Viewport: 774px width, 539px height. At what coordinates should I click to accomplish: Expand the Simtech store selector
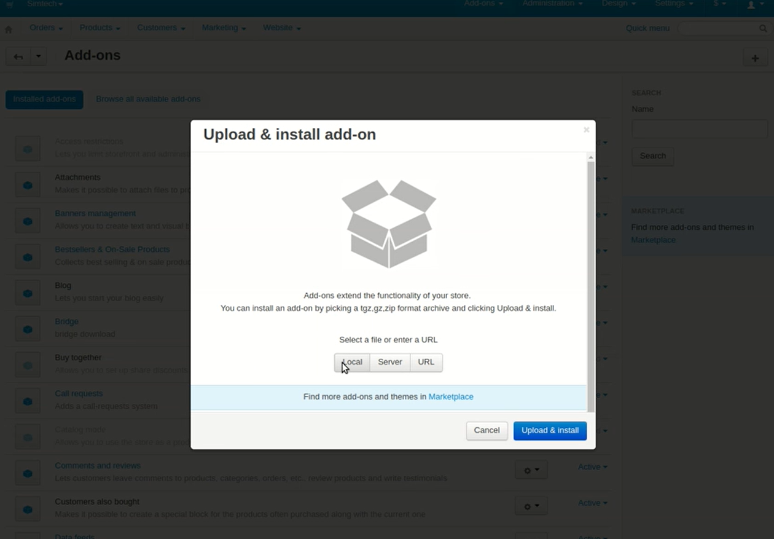(45, 4)
